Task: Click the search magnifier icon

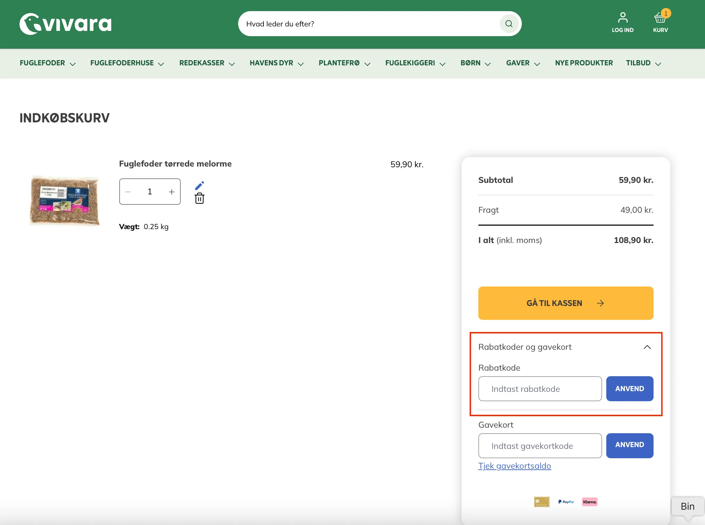Action: pyautogui.click(x=509, y=23)
